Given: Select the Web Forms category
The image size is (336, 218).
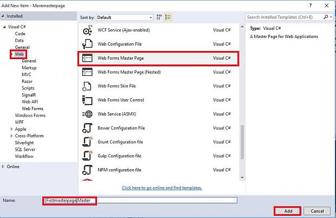Looking at the screenshot, I should click(x=33, y=108).
